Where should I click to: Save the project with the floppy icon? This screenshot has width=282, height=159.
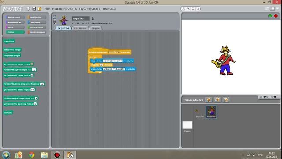[x=34, y=9]
